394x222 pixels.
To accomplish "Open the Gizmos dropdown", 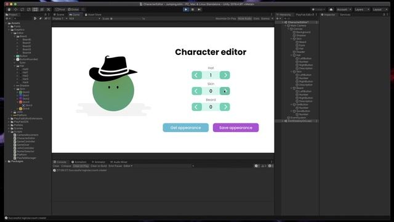I will tap(267, 18).
